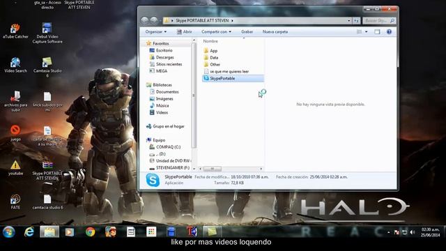
Task: Select the 'camtacia studio 6' text file icon
Action: pos(47,202)
